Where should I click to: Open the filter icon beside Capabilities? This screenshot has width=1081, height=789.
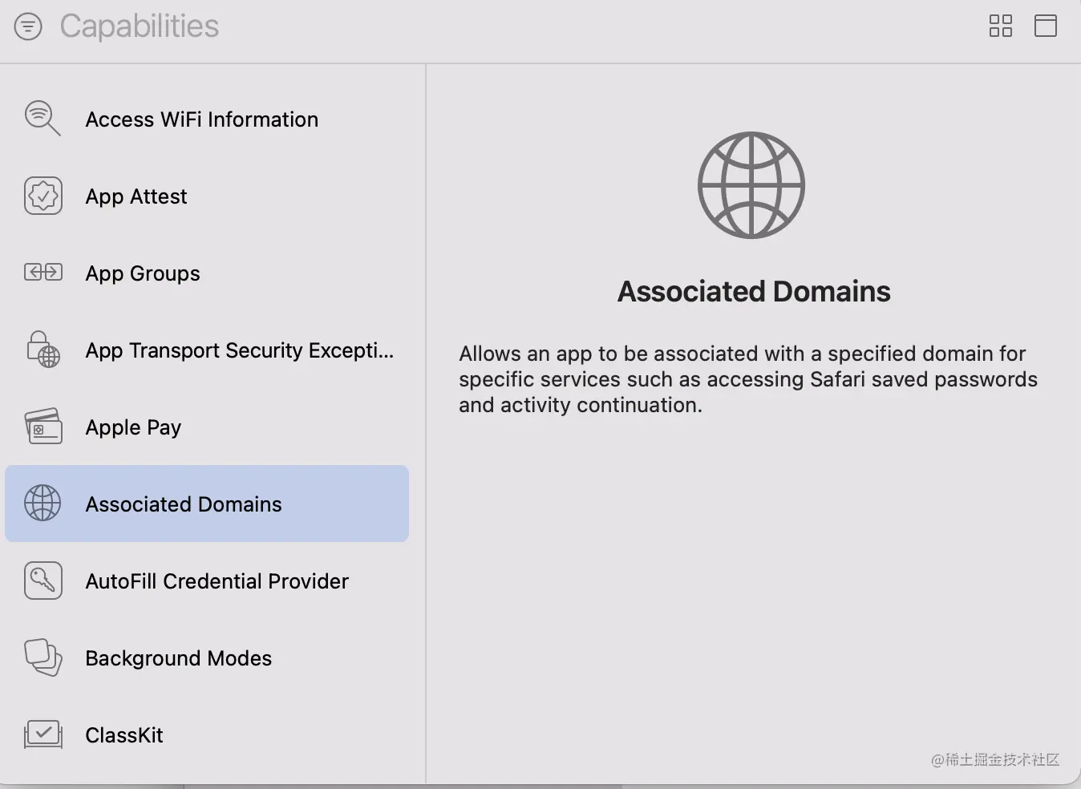[x=28, y=26]
